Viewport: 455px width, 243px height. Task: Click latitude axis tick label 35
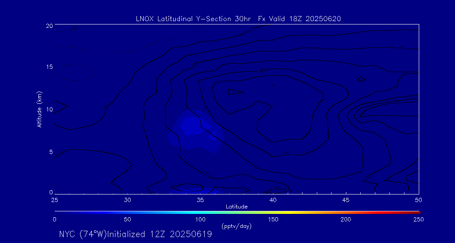200,200
